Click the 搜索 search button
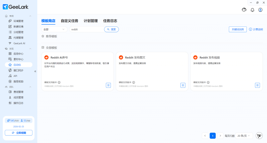Image resolution: width=267 pixels, height=143 pixels. coord(111,29)
